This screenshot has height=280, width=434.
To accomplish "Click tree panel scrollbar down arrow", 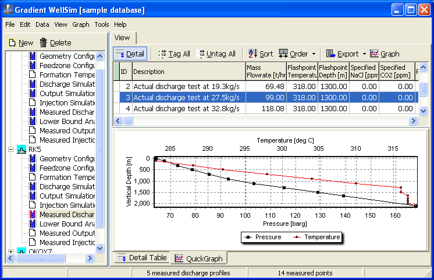I will [x=99, y=248].
